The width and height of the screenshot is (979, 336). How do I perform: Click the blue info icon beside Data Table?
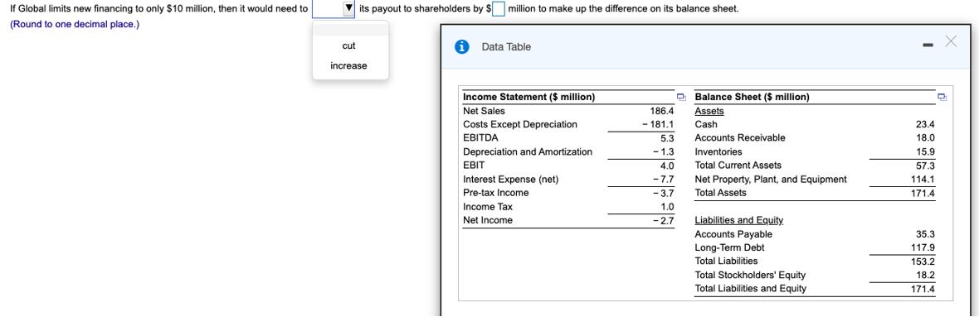(462, 46)
